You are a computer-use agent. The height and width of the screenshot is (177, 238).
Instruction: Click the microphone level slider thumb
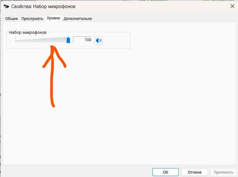68,40
